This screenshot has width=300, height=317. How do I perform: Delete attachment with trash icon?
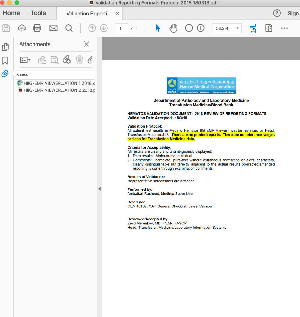(80, 60)
